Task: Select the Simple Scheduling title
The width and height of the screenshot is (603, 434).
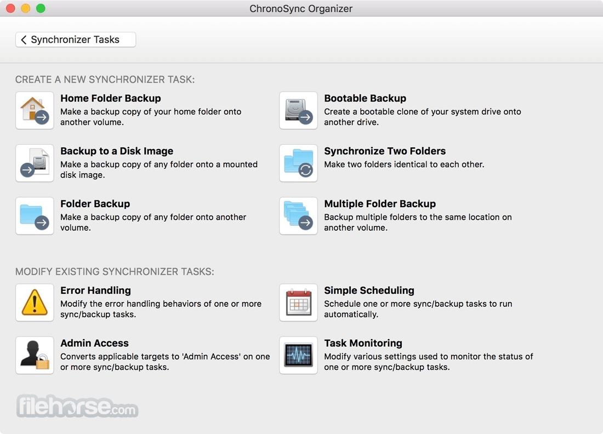Action: [x=369, y=290]
